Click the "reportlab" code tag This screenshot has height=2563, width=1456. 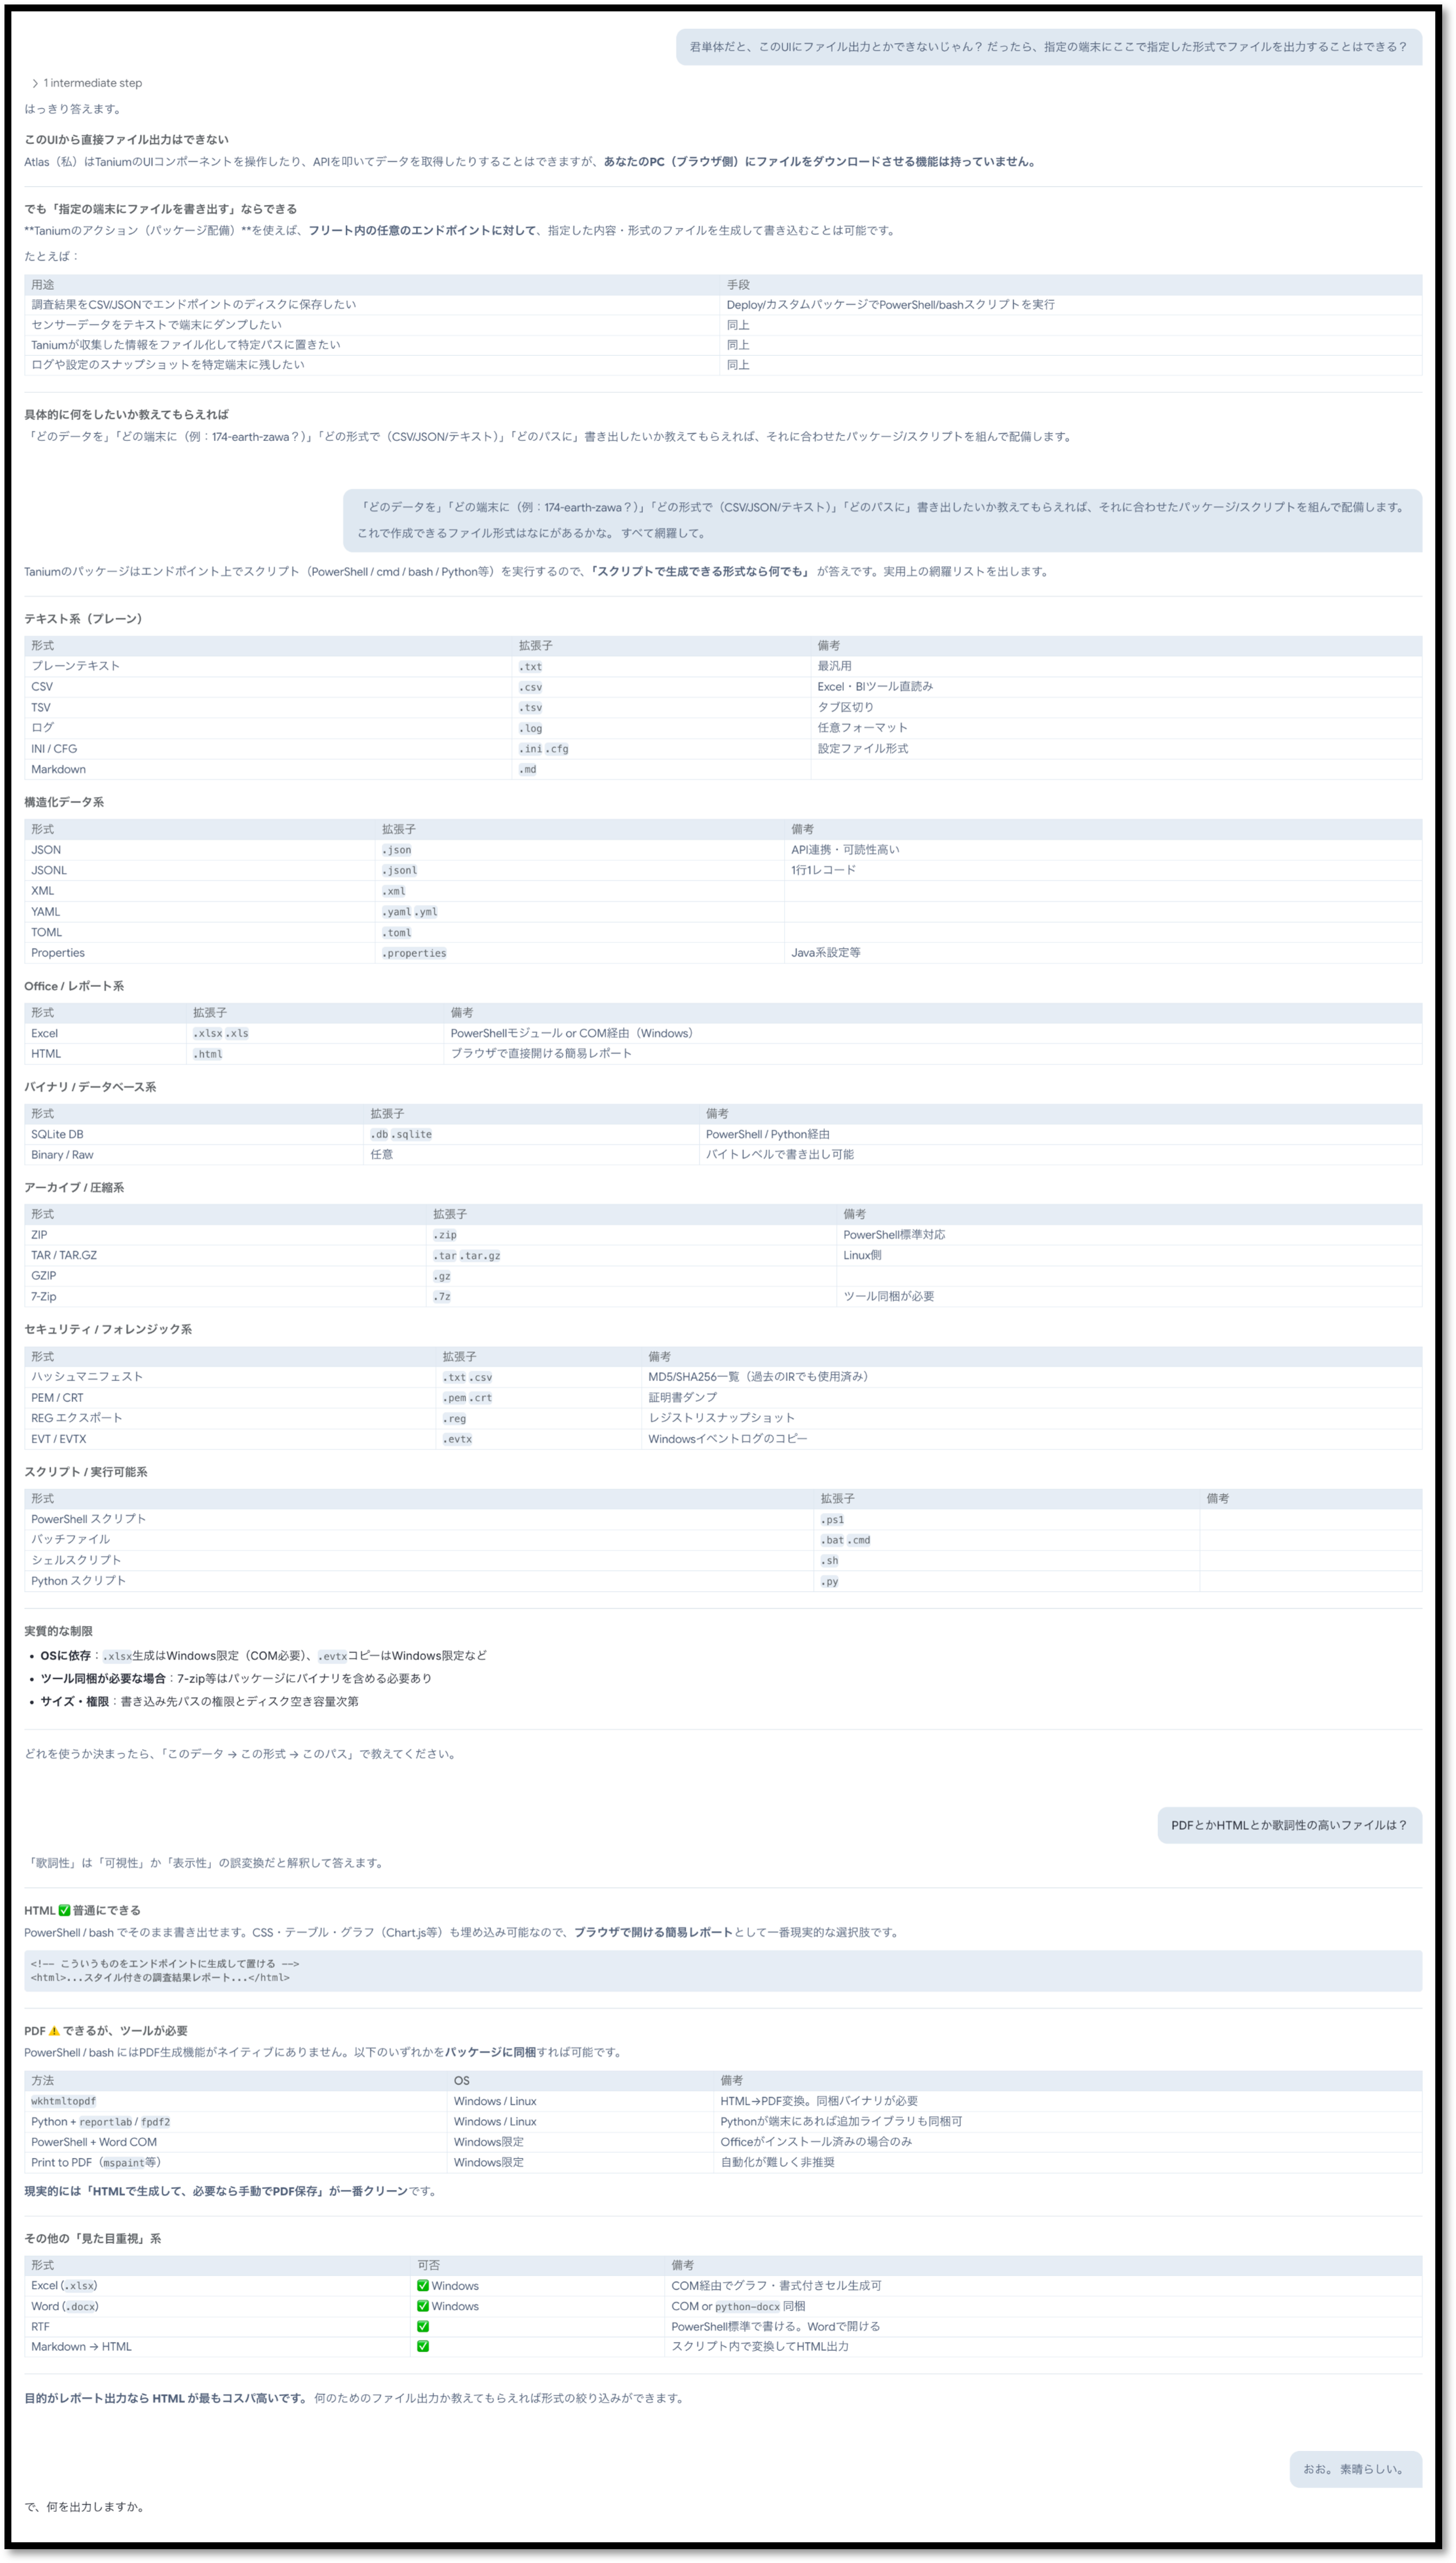pyautogui.click(x=106, y=2122)
